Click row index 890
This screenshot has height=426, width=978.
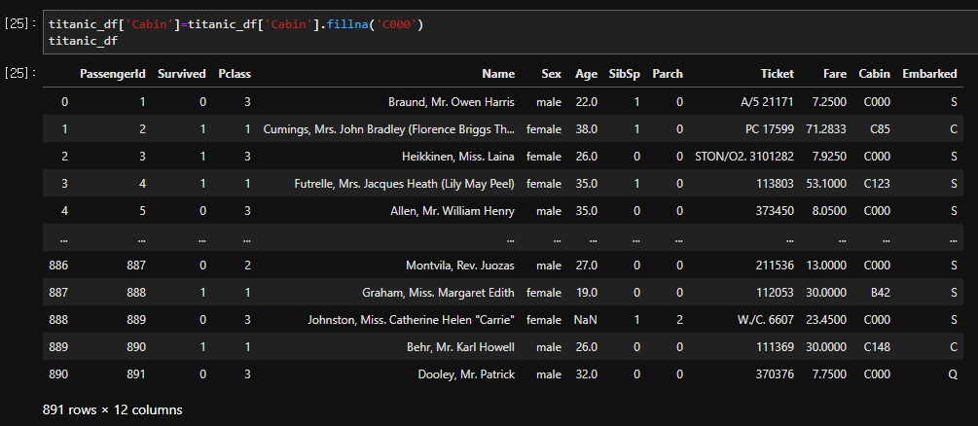coord(58,374)
